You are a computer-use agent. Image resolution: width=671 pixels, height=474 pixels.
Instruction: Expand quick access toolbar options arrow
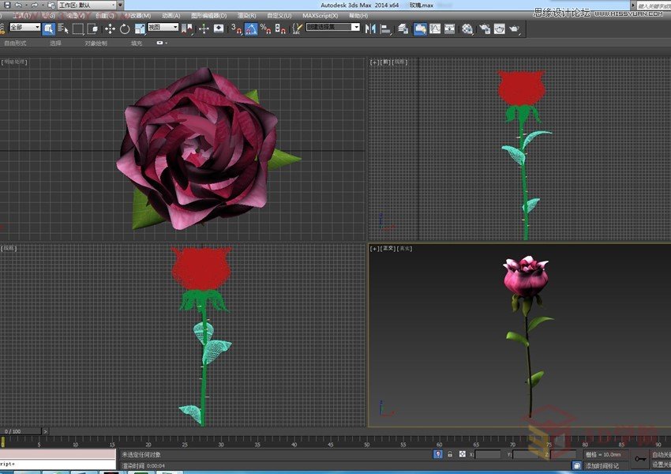click(x=121, y=6)
